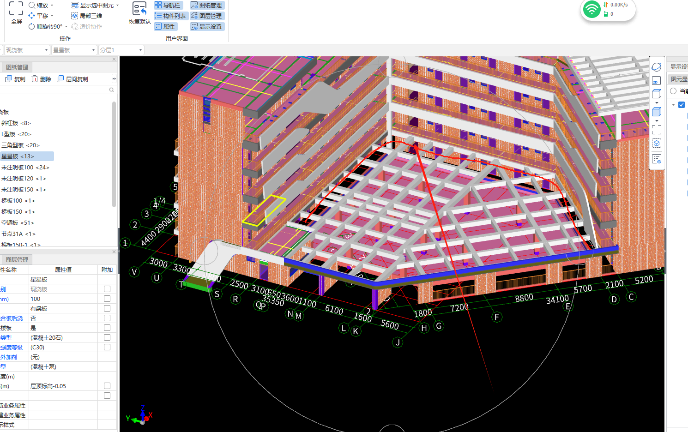Screen dimensions: 688x432
Task: Activate 局部三维 partial 3D view
Action: point(87,16)
